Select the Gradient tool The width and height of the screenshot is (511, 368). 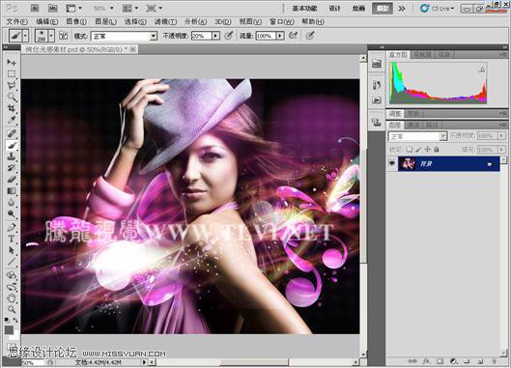[x=12, y=191]
